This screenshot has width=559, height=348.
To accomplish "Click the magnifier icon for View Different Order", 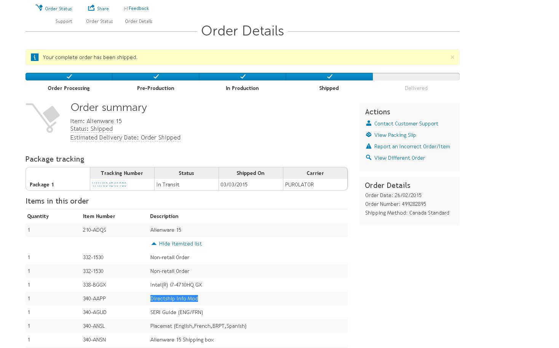I will pos(369,157).
